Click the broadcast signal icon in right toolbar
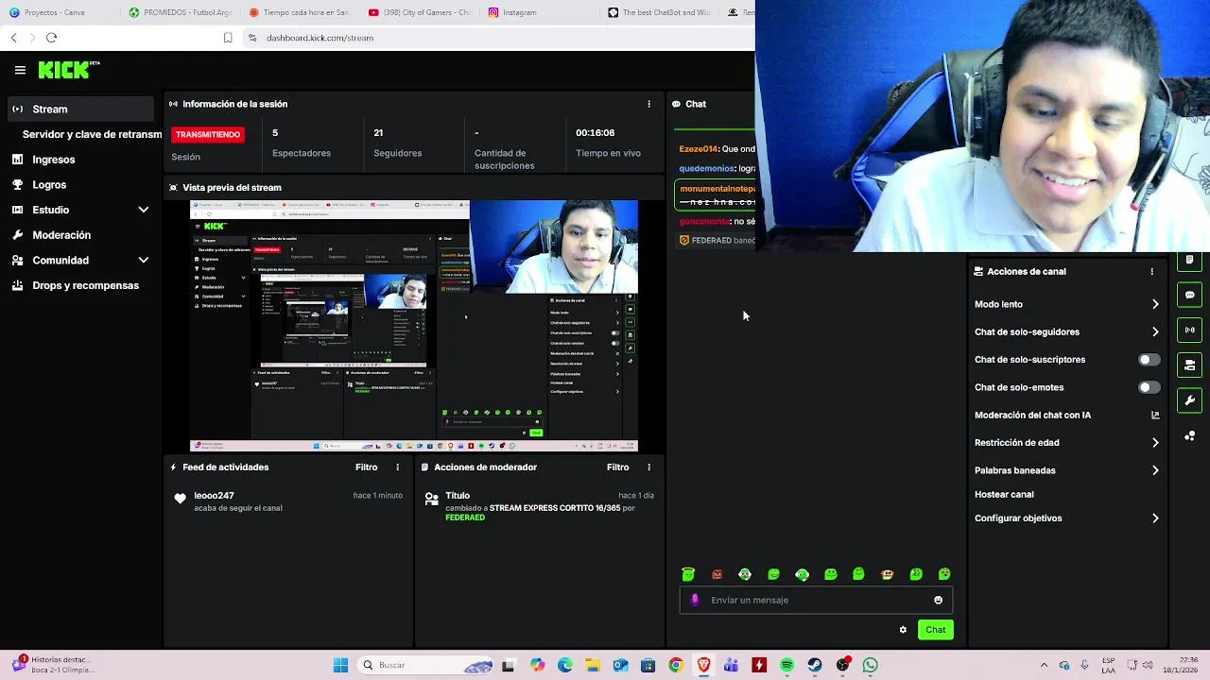Image resolution: width=1210 pixels, height=680 pixels. tap(1189, 330)
